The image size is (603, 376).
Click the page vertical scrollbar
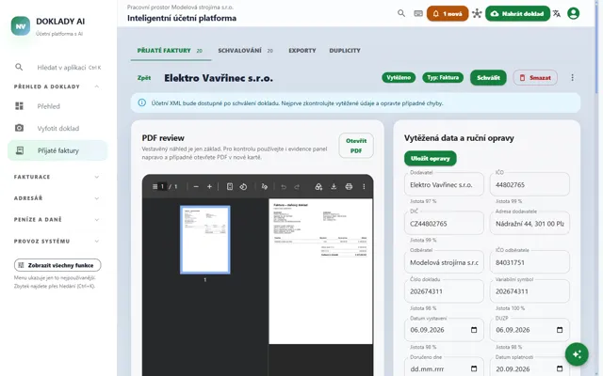pos(596,47)
